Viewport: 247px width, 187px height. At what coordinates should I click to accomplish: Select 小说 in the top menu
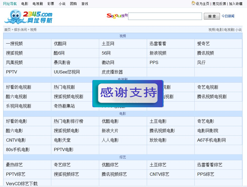(62, 4)
